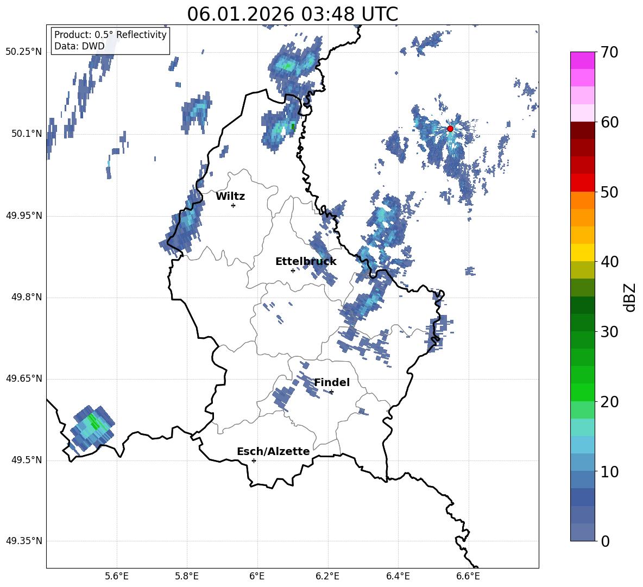Screen dimensions: 643x587
Task: Click the 'Product: 0.5° Reflectivity' text
Action: (x=110, y=35)
